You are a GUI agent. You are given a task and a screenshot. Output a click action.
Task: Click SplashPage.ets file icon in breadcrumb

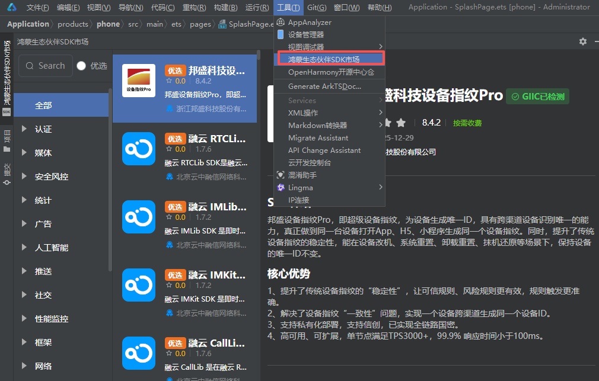tap(222, 24)
